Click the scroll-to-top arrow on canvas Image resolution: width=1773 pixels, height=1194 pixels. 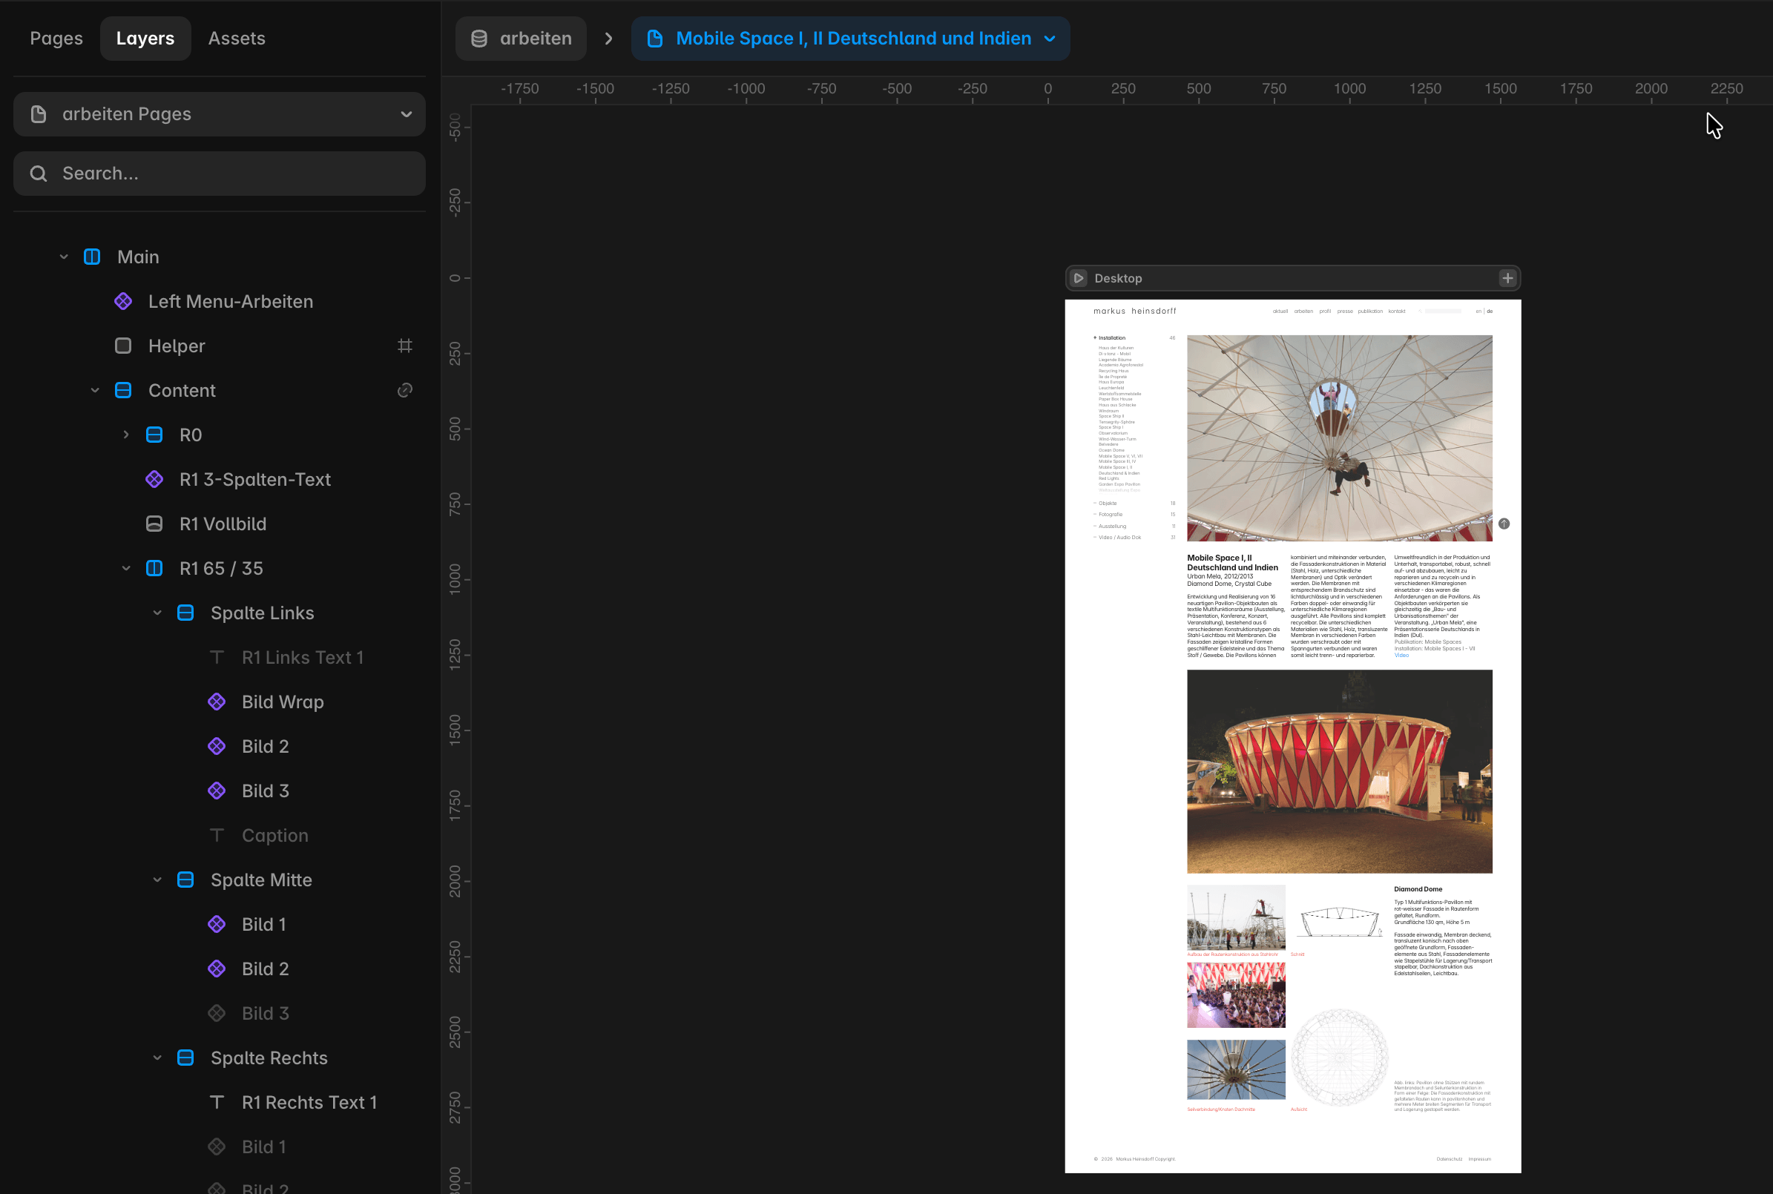(1504, 524)
